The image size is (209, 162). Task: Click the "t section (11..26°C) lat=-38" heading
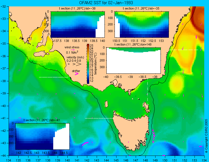tap(77, 9)
